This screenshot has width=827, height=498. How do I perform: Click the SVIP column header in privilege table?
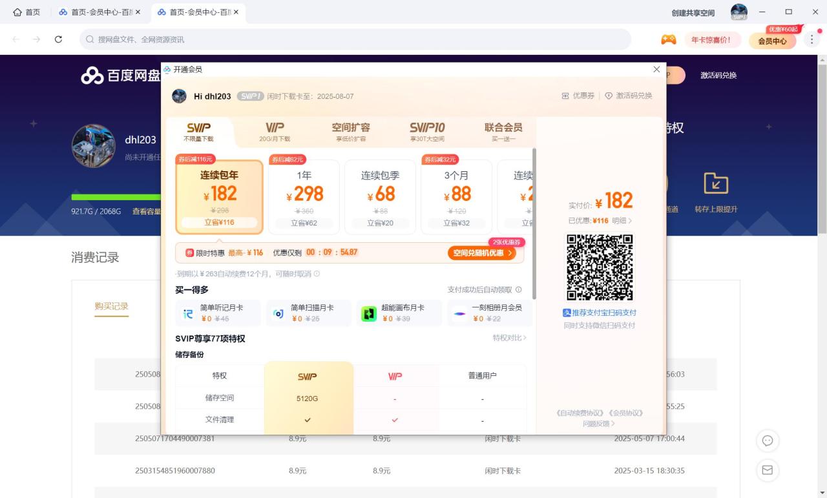click(308, 376)
